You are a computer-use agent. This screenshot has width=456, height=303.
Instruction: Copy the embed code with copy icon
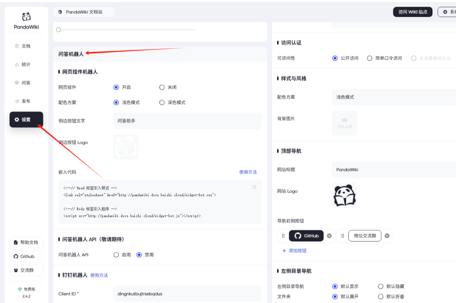coord(254,187)
